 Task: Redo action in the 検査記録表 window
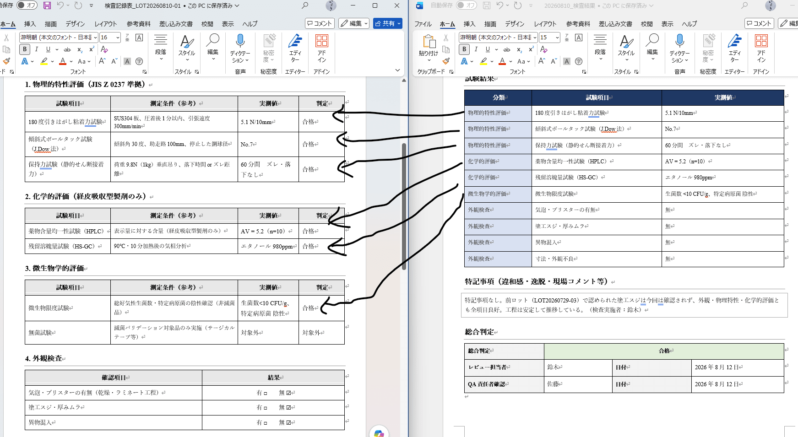[x=78, y=5]
